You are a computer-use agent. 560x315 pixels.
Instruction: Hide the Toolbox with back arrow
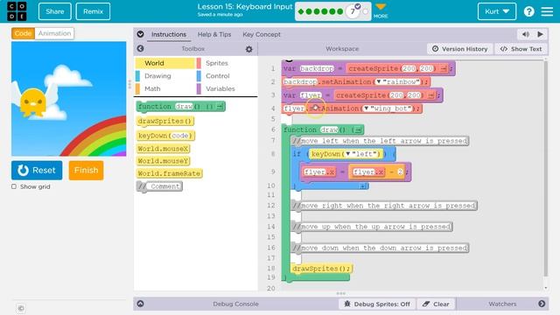(x=140, y=49)
